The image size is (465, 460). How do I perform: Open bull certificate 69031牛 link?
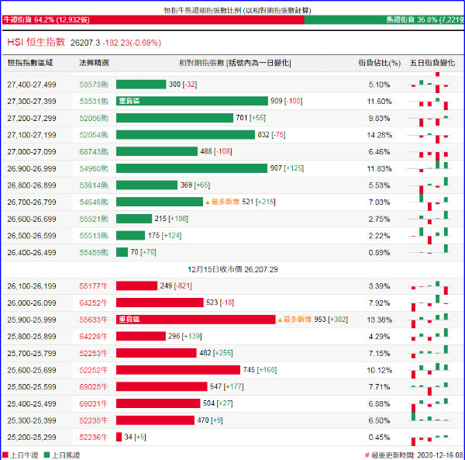click(x=94, y=403)
